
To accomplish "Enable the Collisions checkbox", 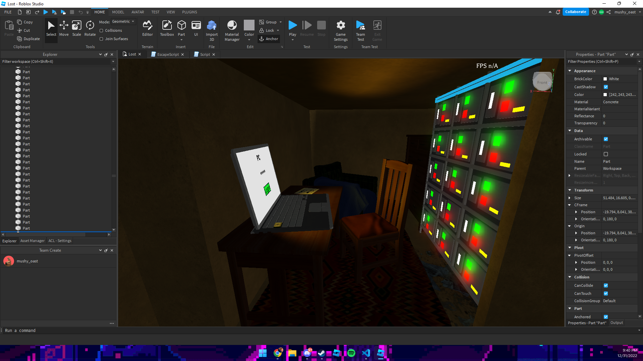I will pos(101,30).
